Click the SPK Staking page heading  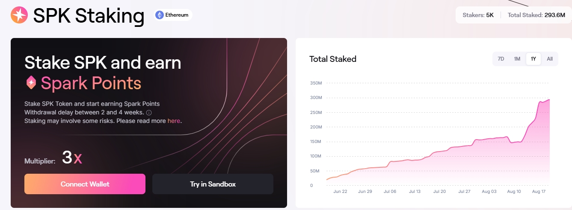[89, 16]
